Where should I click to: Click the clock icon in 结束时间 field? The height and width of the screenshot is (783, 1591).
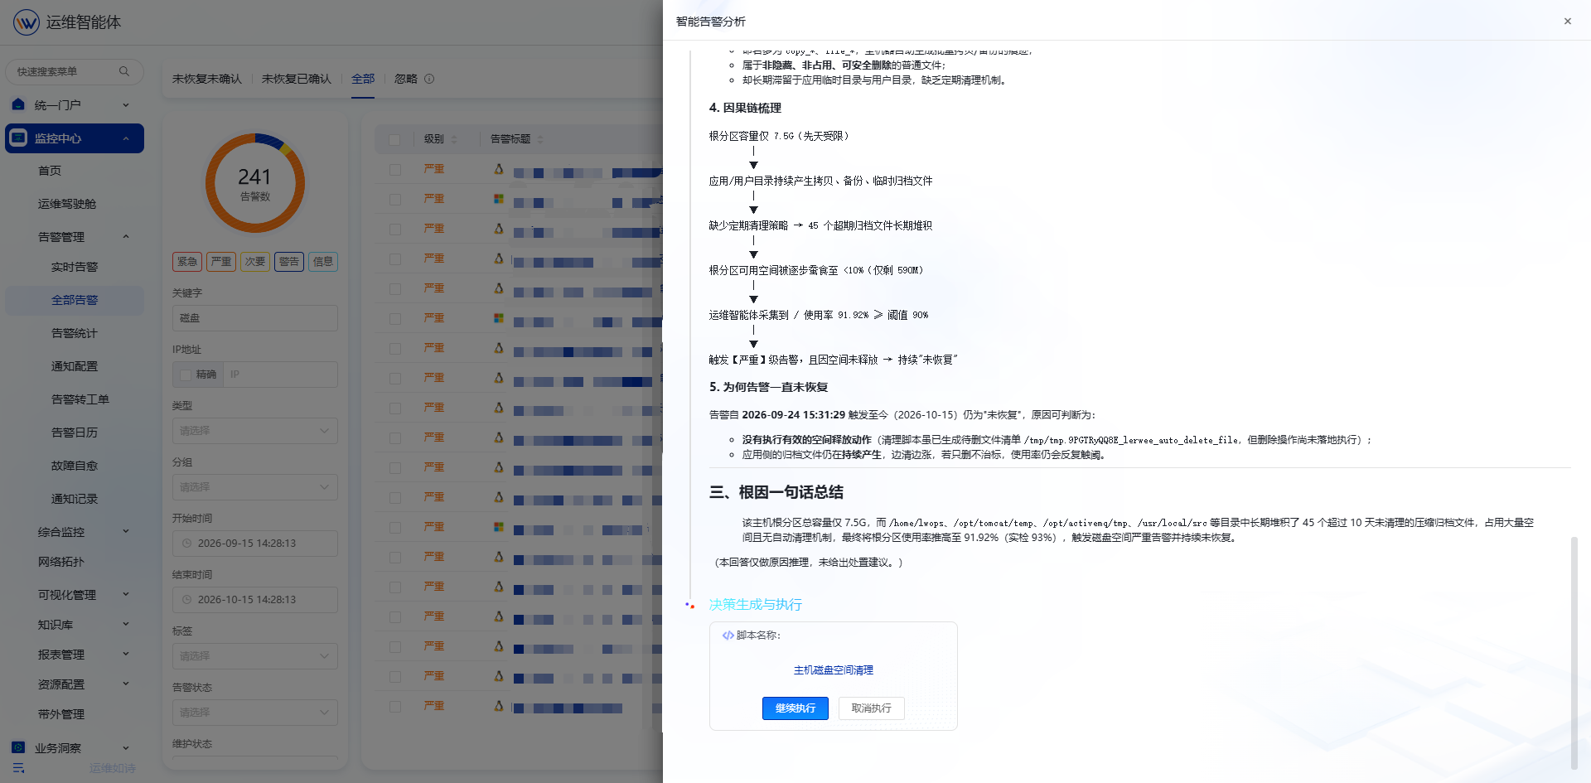(187, 600)
